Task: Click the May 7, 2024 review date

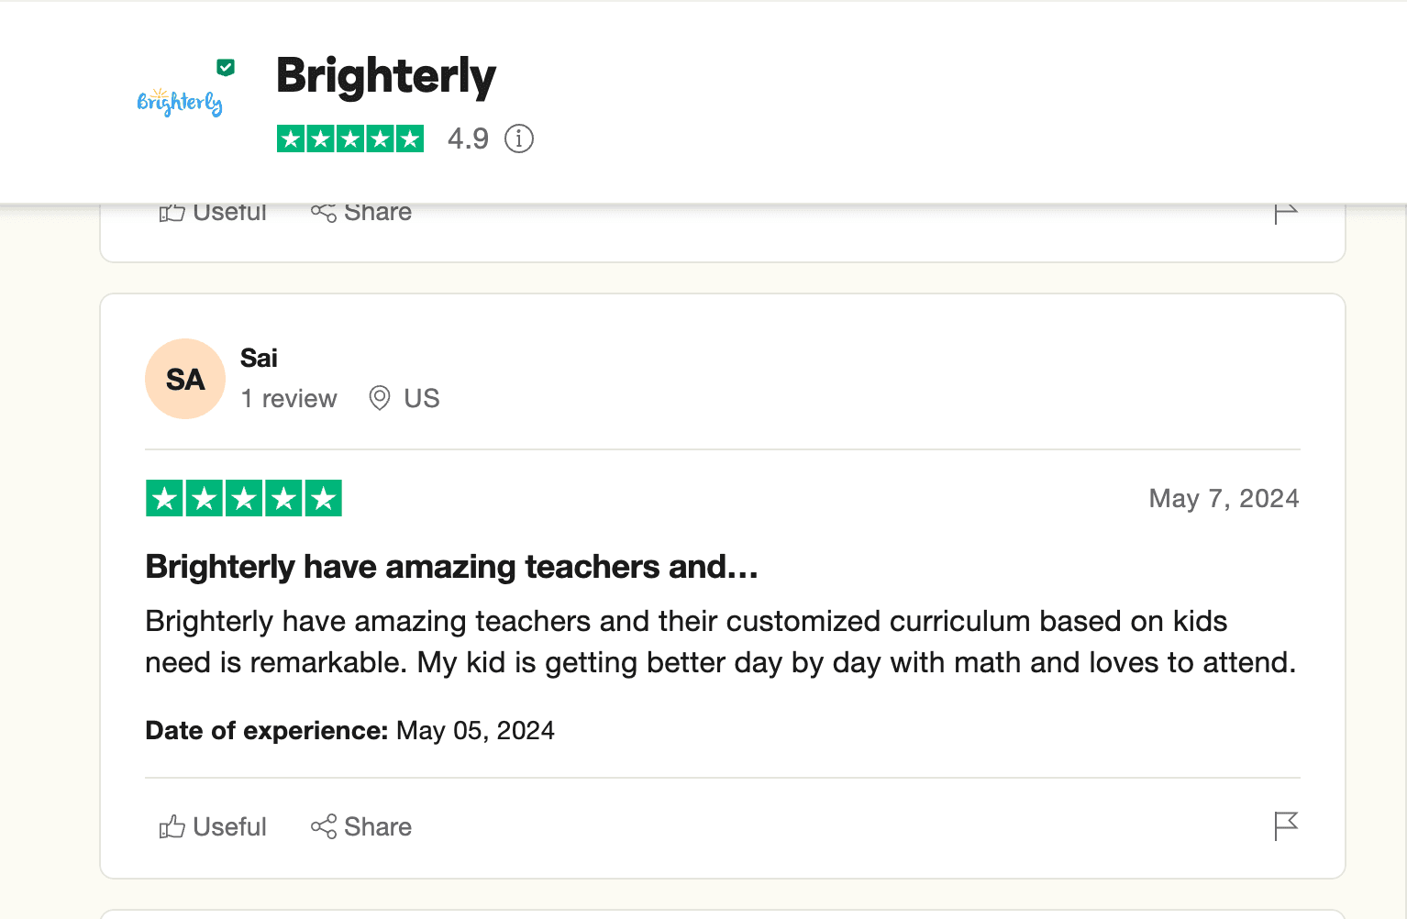Action: pyautogui.click(x=1224, y=498)
